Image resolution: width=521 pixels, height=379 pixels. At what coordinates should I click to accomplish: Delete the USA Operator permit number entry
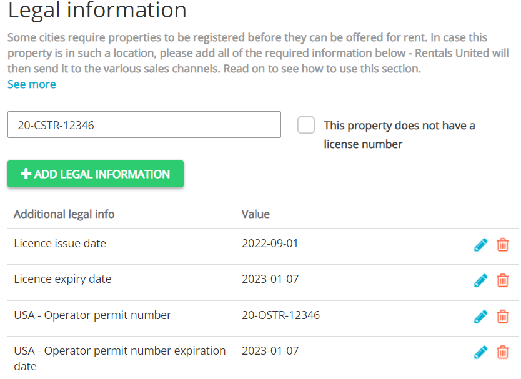tap(502, 317)
